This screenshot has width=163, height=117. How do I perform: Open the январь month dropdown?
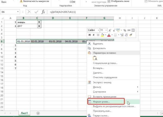39,22
